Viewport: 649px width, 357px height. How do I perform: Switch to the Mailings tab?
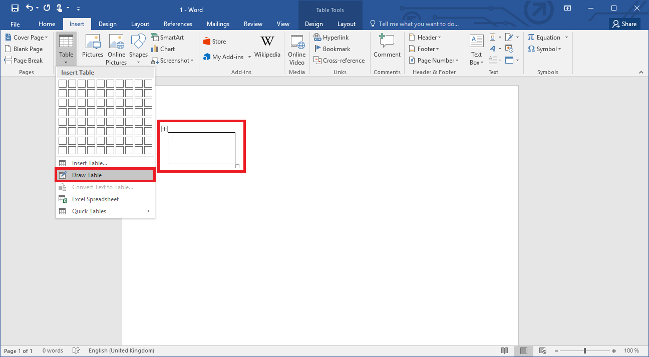tap(218, 24)
